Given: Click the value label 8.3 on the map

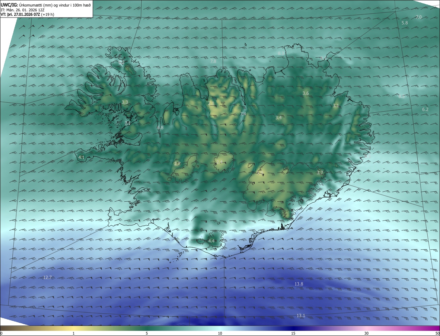Looking at the screenshot, I should (x=281, y=53).
